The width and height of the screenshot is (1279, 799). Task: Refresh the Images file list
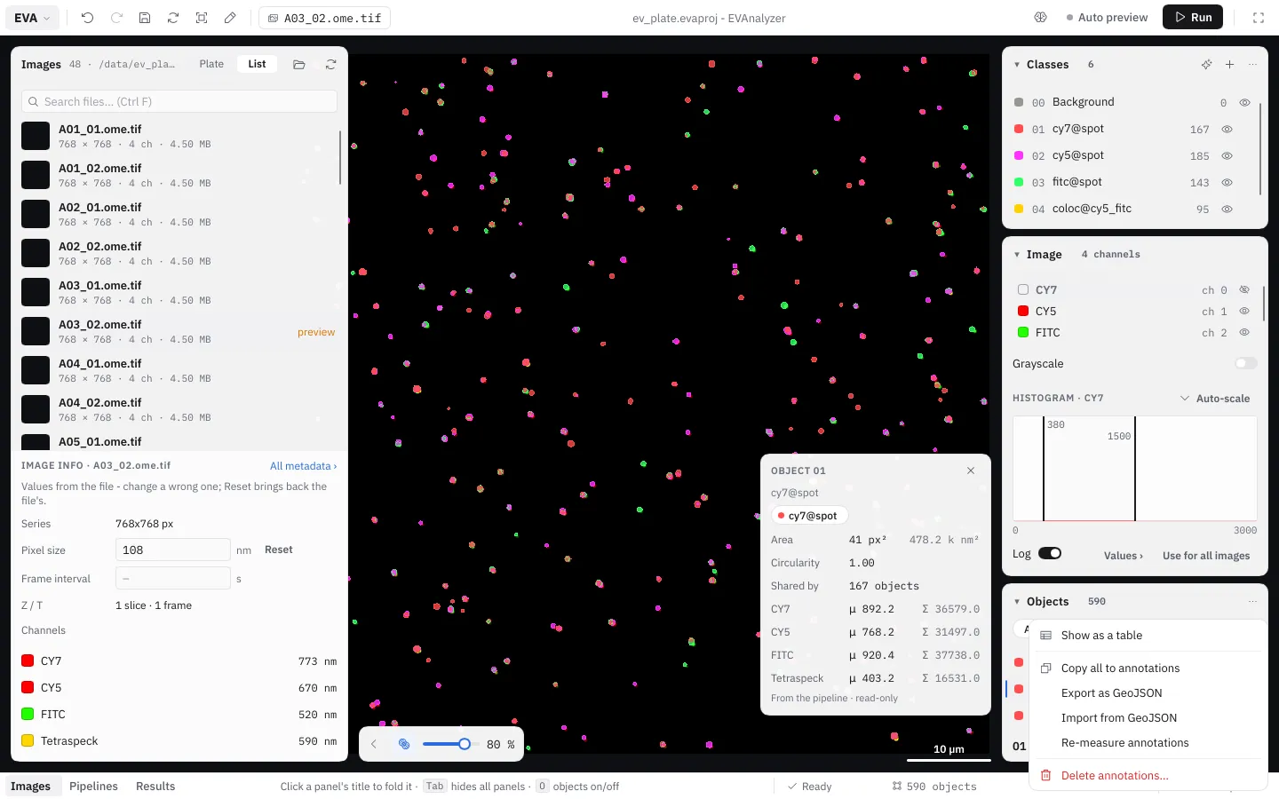coord(330,64)
